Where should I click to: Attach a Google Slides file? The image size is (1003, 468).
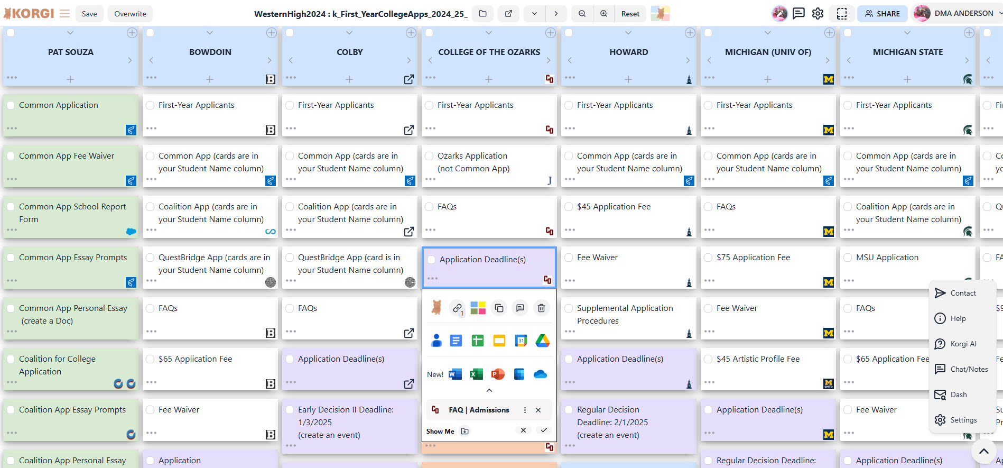tap(499, 341)
